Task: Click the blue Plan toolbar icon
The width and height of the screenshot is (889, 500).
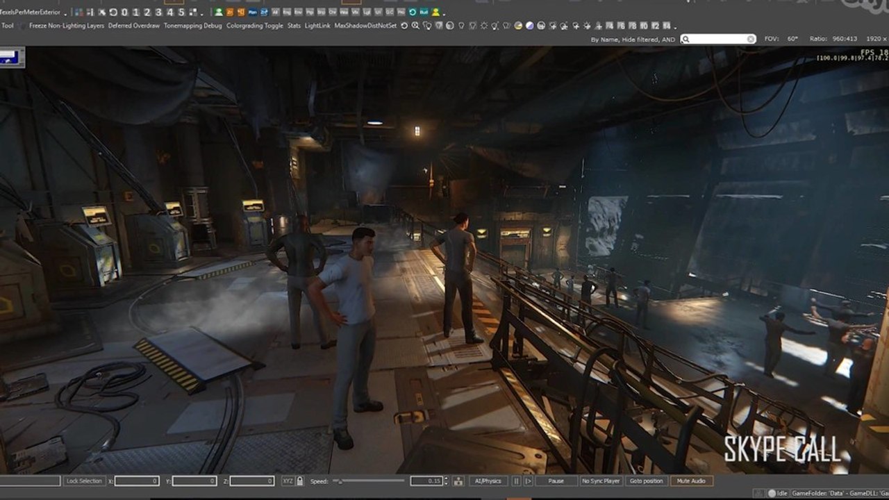Action: click(x=253, y=12)
